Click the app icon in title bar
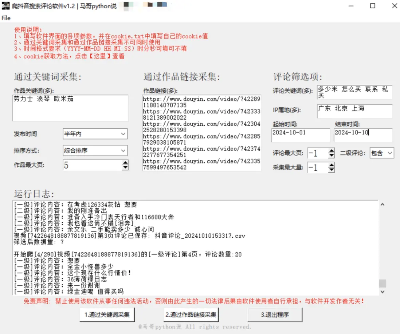The image size is (400, 334). coord(5,5)
